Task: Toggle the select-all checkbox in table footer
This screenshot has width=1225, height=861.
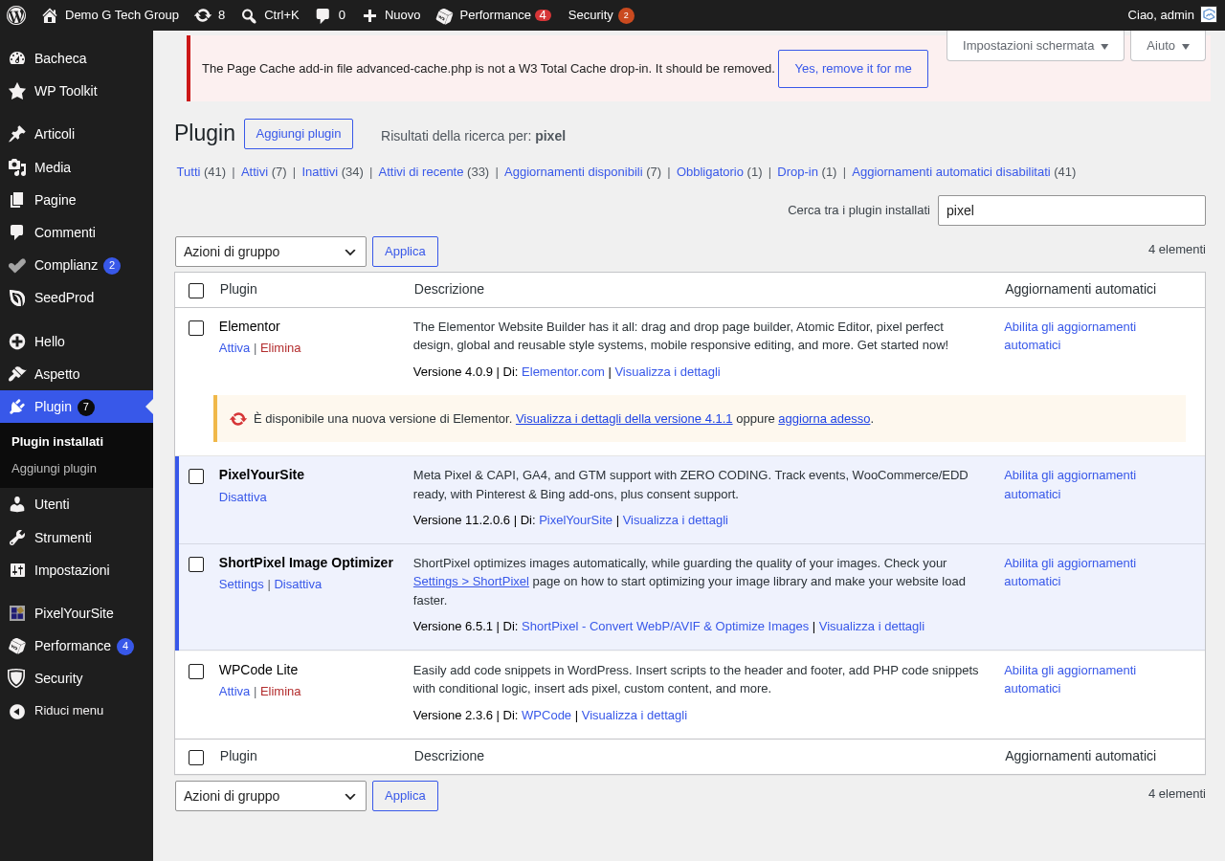Action: 196,758
